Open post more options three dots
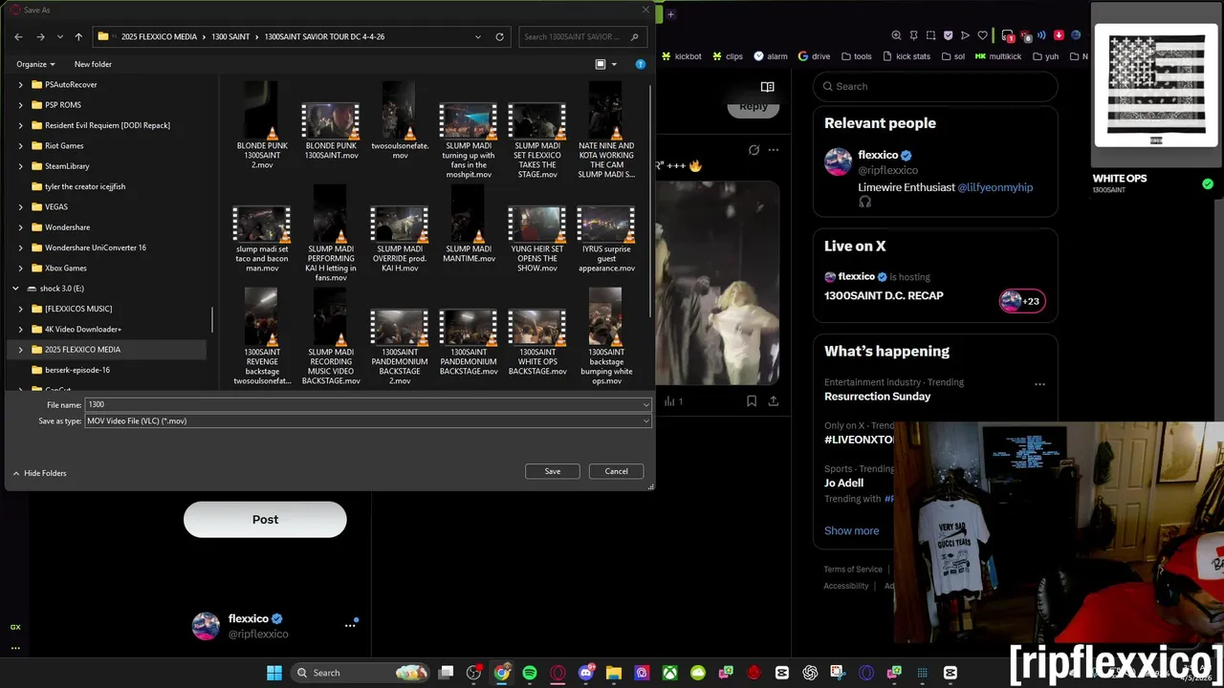 [774, 150]
